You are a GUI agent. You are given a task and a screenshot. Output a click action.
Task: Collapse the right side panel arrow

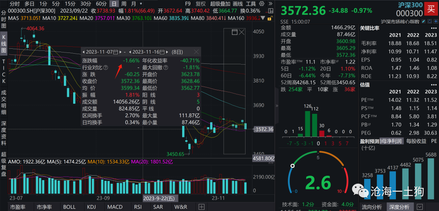coord(277,106)
